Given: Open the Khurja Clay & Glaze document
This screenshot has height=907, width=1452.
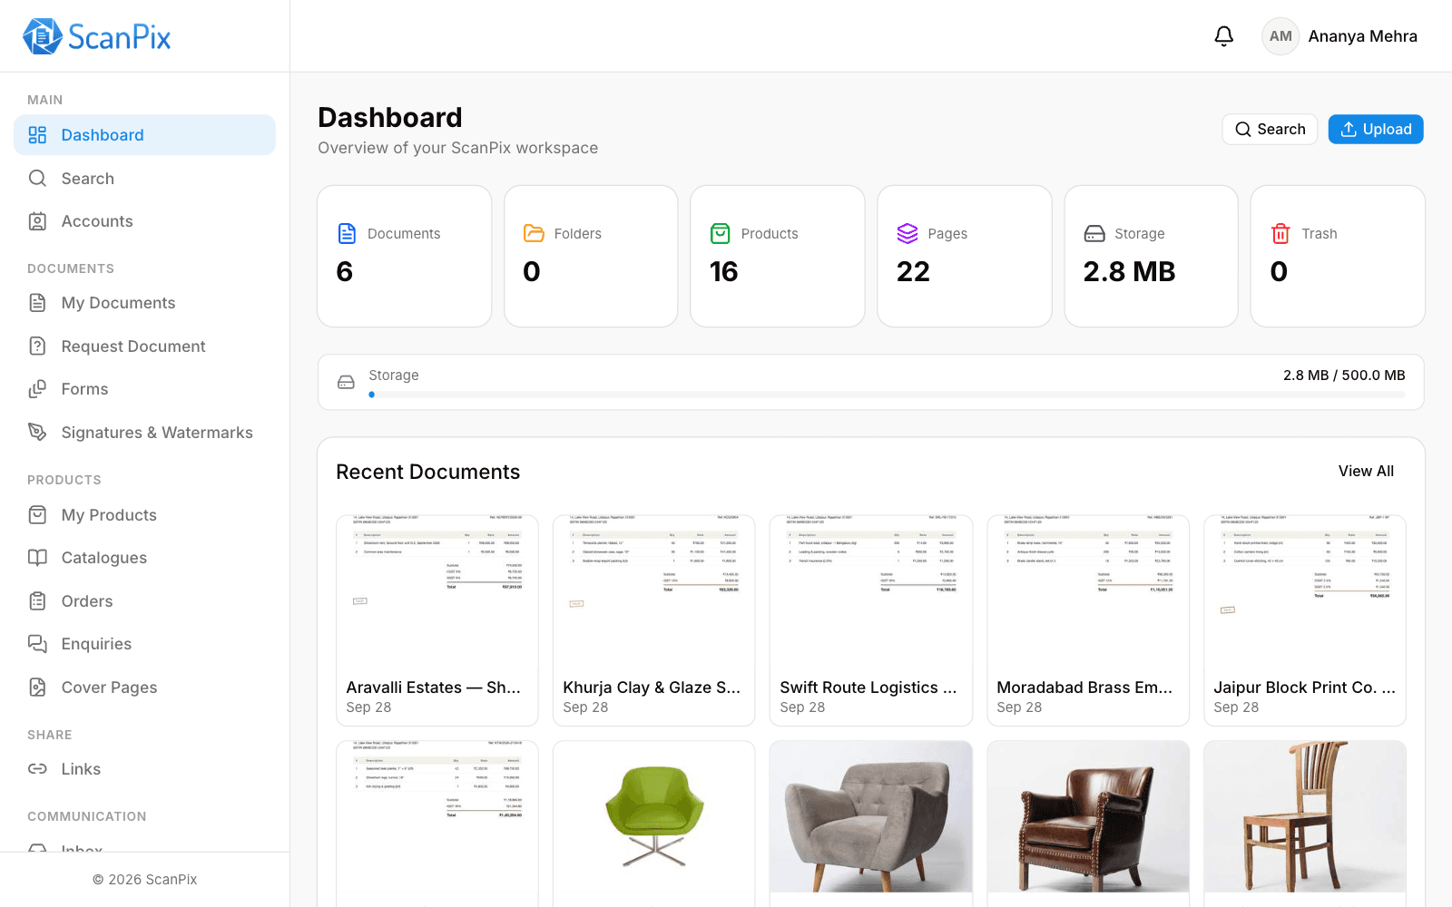Looking at the screenshot, I should pyautogui.click(x=653, y=620).
